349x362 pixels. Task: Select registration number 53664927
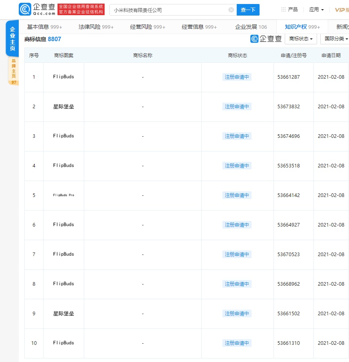289,225
